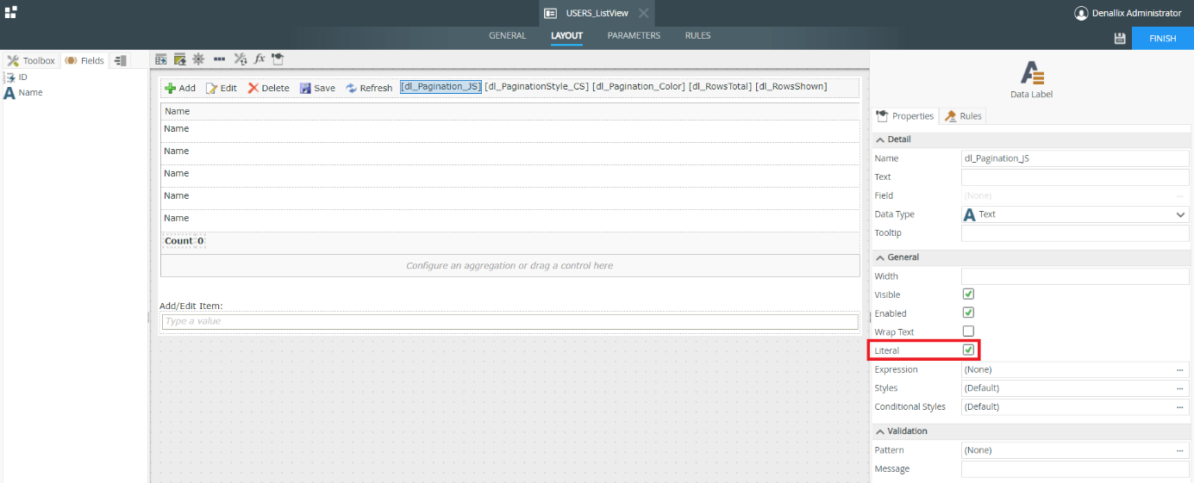The height and width of the screenshot is (483, 1194).
Task: Click the Tooltip input field
Action: (x=1074, y=233)
